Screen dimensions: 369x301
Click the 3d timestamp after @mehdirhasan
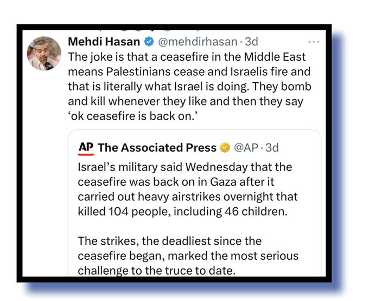coord(251,42)
